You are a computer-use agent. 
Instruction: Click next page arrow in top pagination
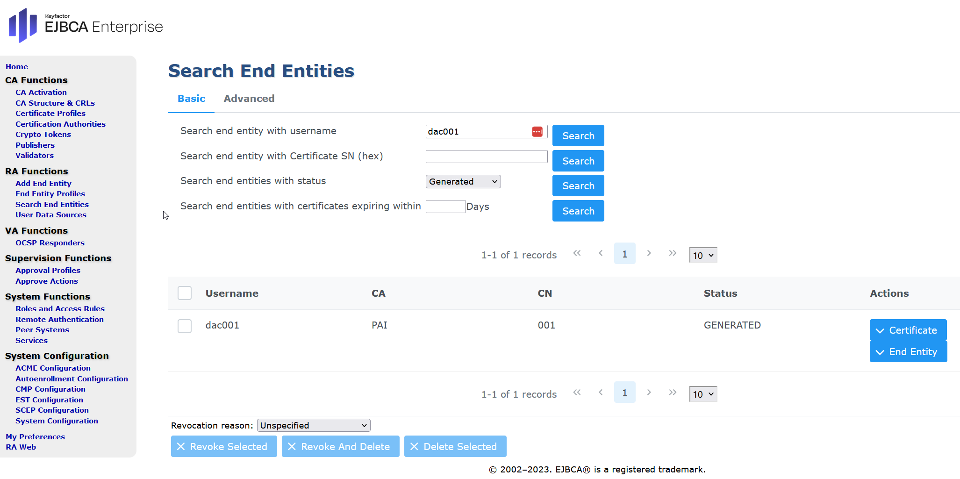tap(649, 253)
